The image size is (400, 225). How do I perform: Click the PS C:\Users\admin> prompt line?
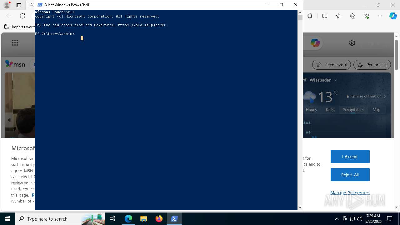click(55, 34)
